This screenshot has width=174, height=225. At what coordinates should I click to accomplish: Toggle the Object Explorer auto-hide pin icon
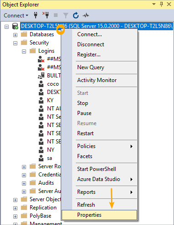click(x=161, y=4)
